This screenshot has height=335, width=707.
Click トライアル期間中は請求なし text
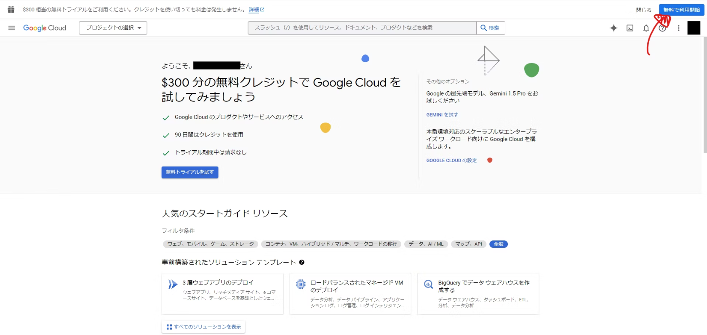click(211, 152)
